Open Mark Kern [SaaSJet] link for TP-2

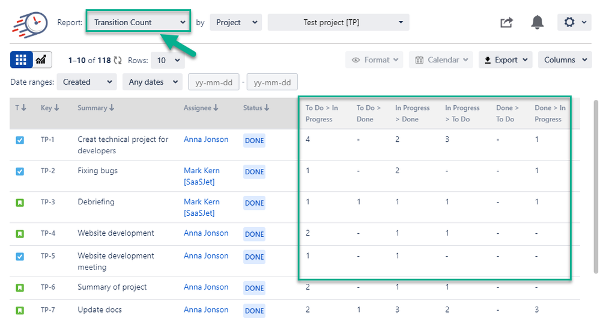click(202, 176)
